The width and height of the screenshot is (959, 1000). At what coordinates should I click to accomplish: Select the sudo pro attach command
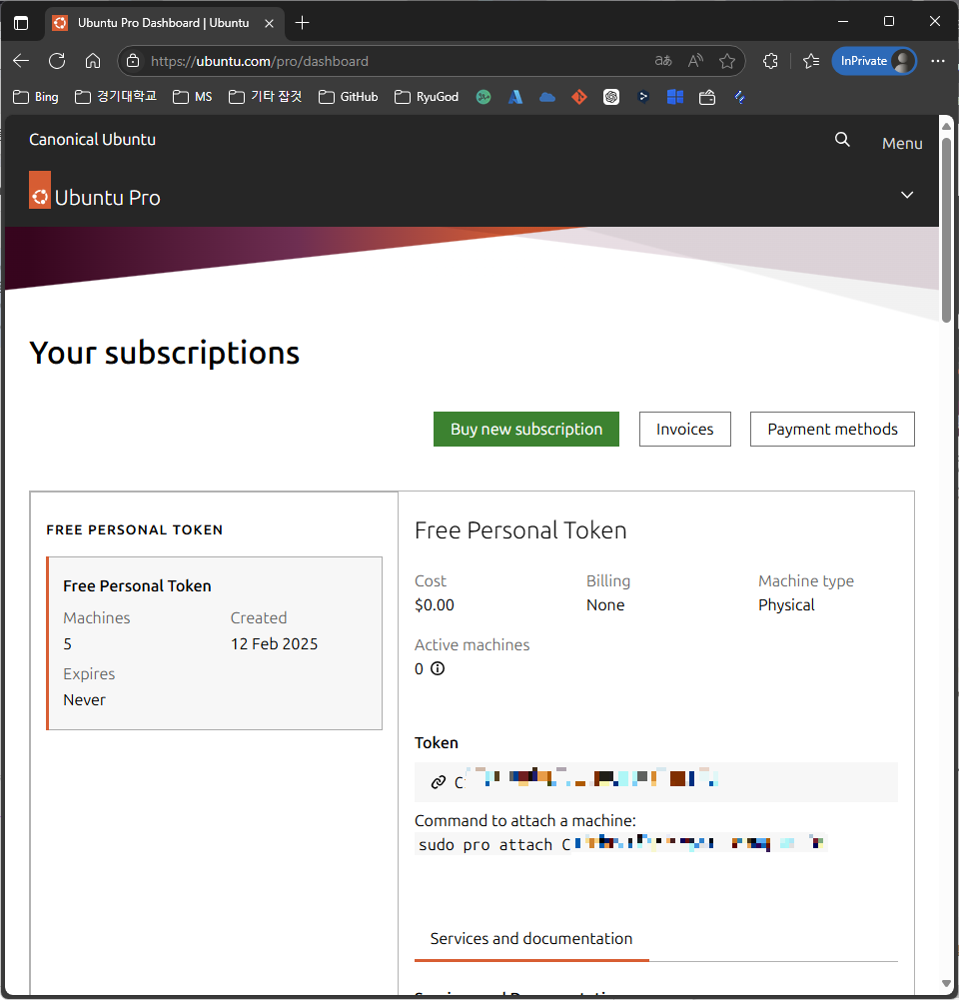[x=621, y=844]
